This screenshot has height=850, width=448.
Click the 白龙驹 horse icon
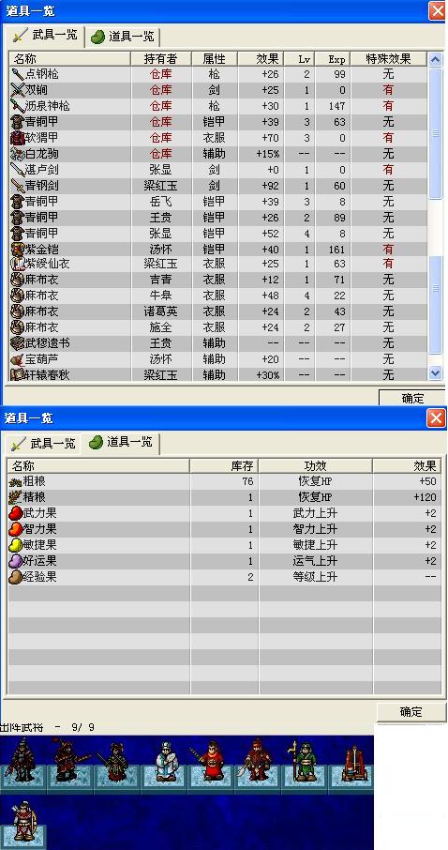[x=17, y=154]
